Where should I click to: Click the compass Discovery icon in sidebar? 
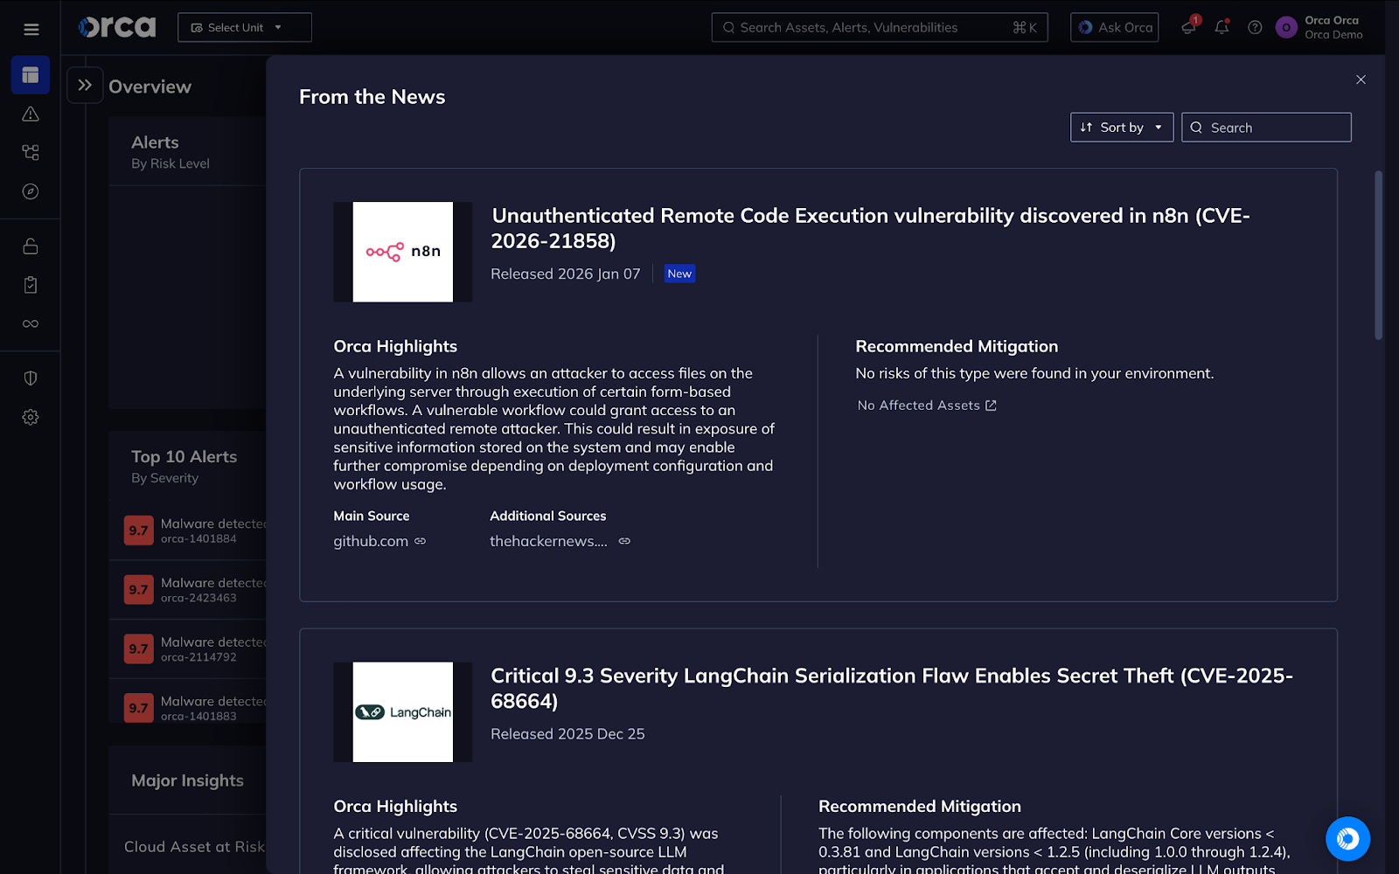(31, 191)
